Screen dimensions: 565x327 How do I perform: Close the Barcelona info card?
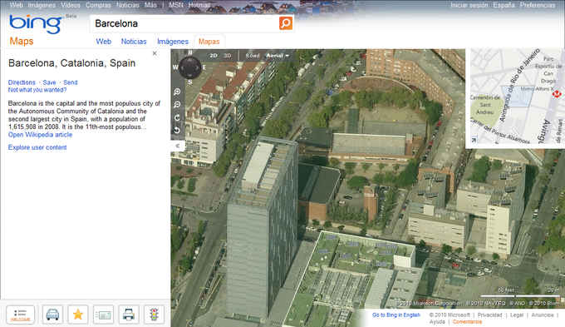click(x=155, y=53)
